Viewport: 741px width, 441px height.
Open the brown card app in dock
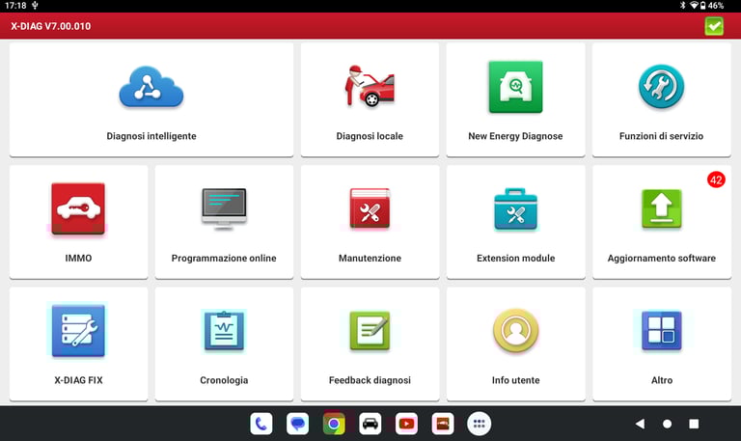pyautogui.click(x=443, y=424)
